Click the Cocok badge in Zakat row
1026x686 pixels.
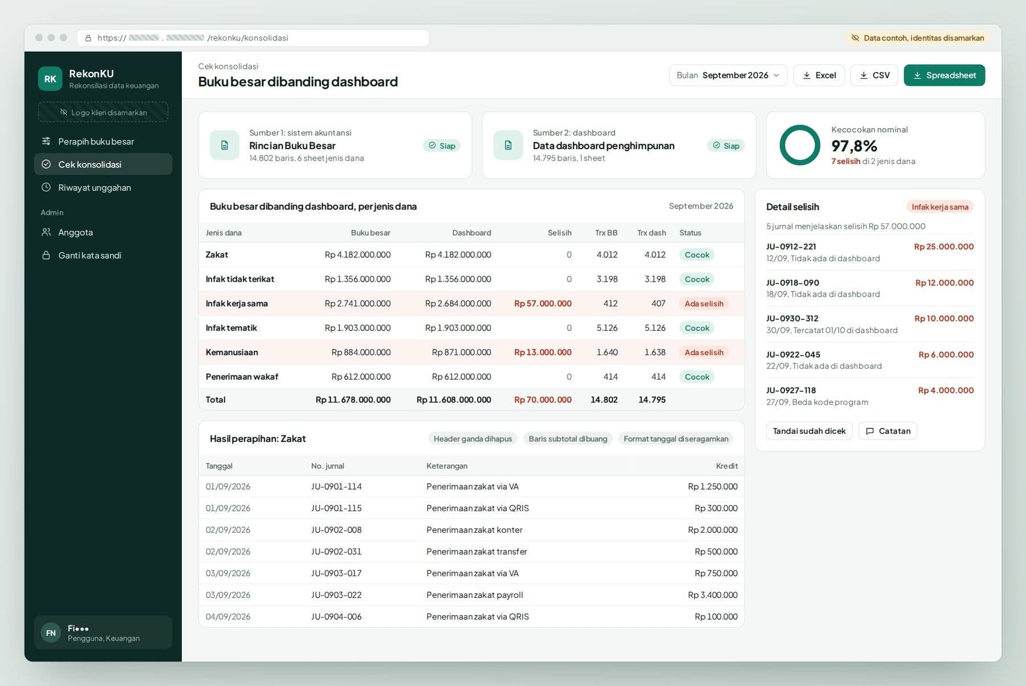(x=697, y=254)
